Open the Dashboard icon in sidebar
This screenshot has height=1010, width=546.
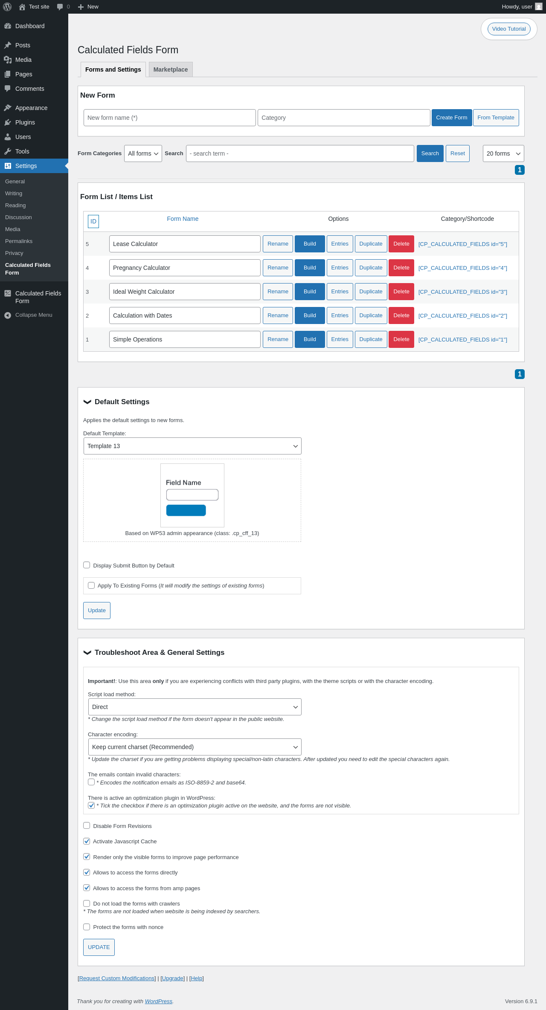pyautogui.click(x=8, y=26)
